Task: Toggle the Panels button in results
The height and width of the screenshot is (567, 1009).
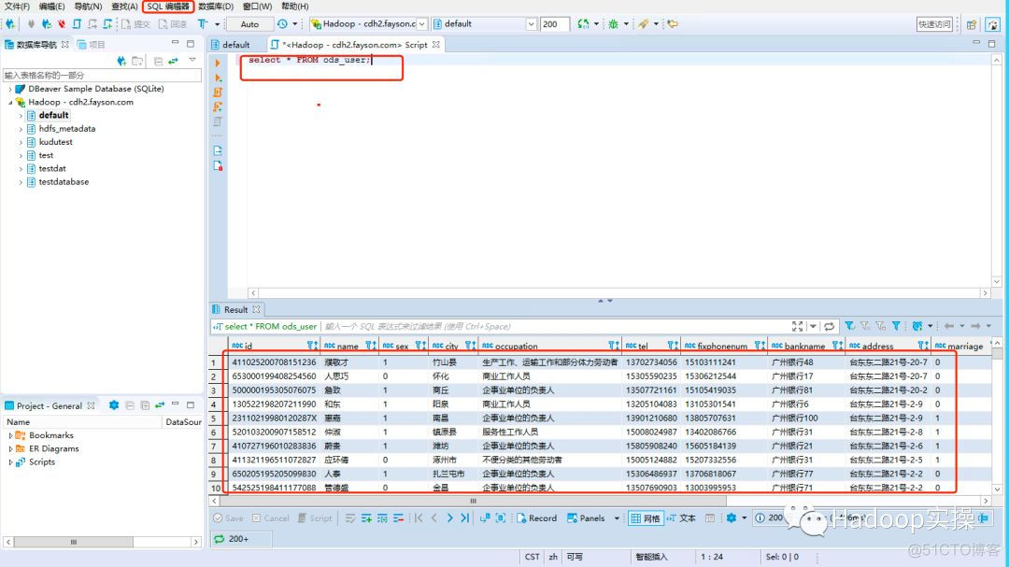Action: (586, 518)
